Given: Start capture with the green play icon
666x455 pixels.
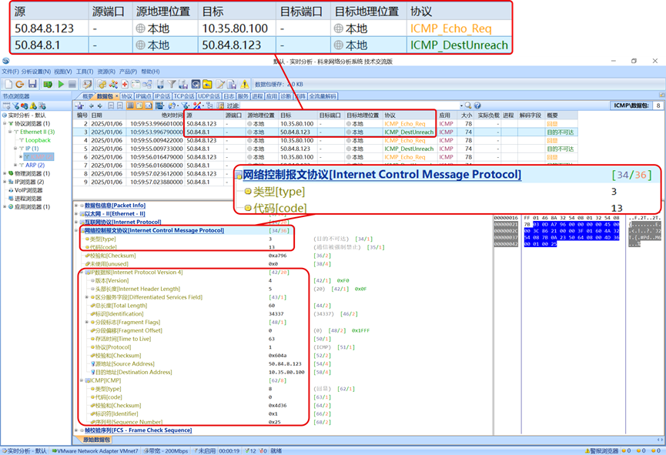Looking at the screenshot, I should coord(60,84).
